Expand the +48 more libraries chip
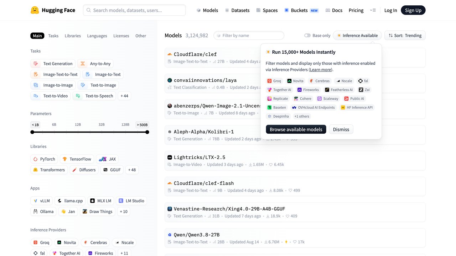 [132, 170]
